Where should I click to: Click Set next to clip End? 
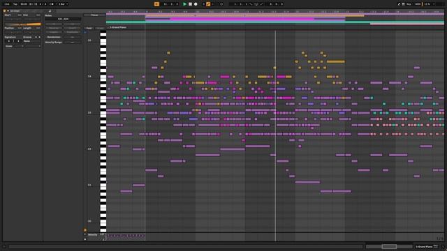coord(38,15)
